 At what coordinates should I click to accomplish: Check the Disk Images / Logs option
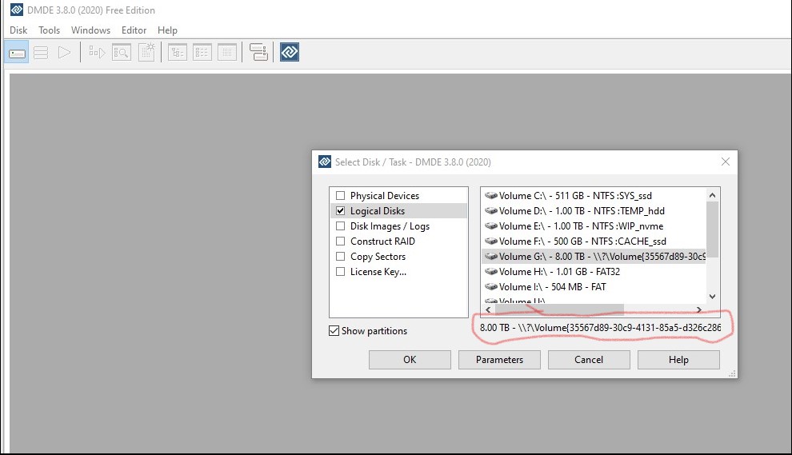click(341, 226)
